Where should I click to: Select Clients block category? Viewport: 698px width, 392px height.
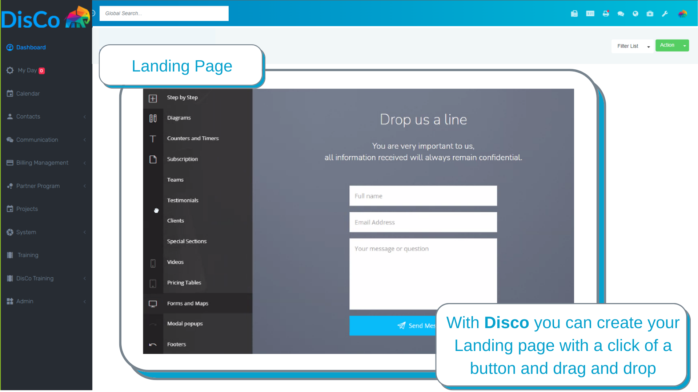tap(176, 221)
